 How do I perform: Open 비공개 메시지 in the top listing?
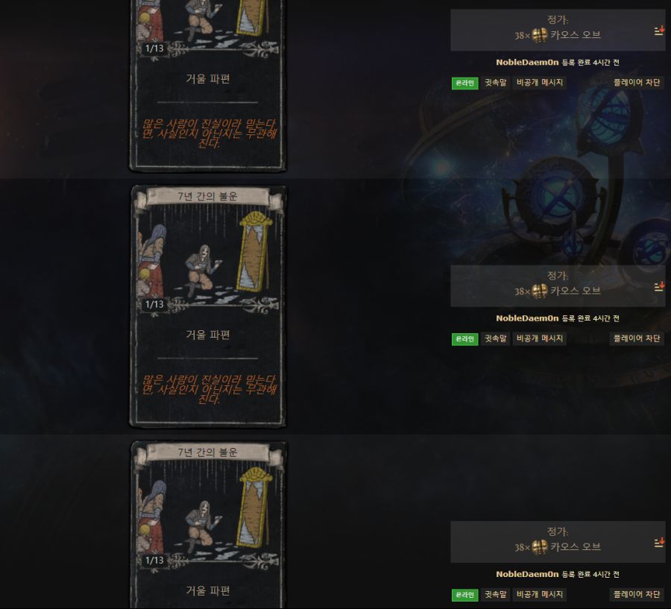click(x=539, y=83)
